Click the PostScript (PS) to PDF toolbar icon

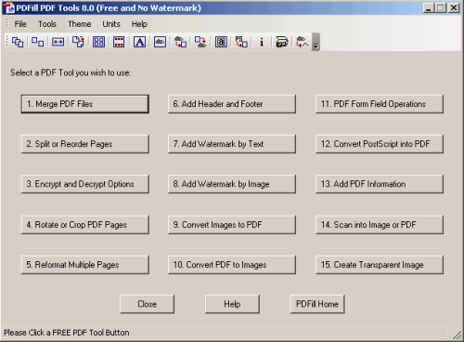(x=241, y=42)
